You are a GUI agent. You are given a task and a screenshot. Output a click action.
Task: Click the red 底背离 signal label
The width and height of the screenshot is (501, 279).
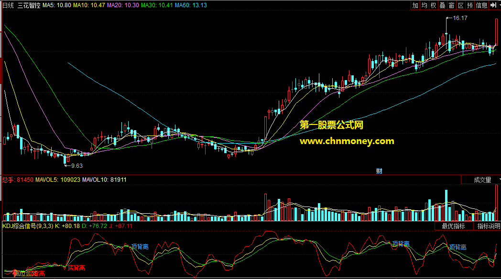[x=76, y=268]
